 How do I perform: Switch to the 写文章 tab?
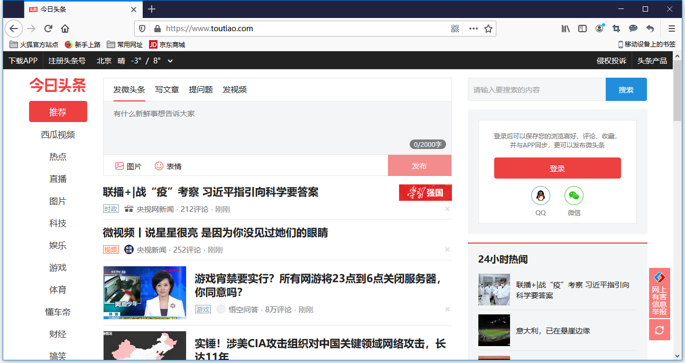coord(167,89)
